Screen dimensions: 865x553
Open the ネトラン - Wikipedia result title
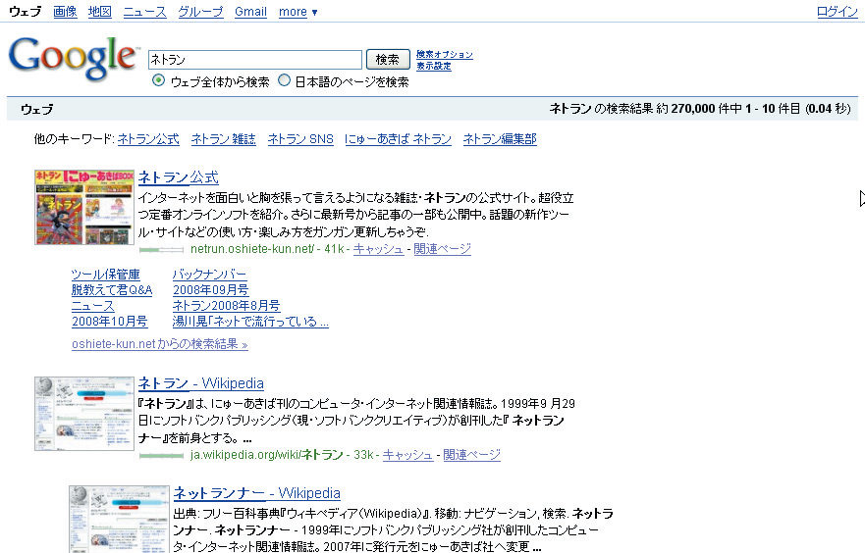(x=201, y=383)
